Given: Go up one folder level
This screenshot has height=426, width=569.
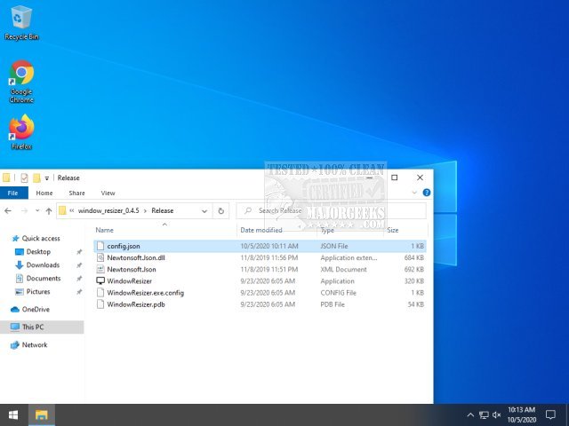Looking at the screenshot, I should (x=49, y=211).
